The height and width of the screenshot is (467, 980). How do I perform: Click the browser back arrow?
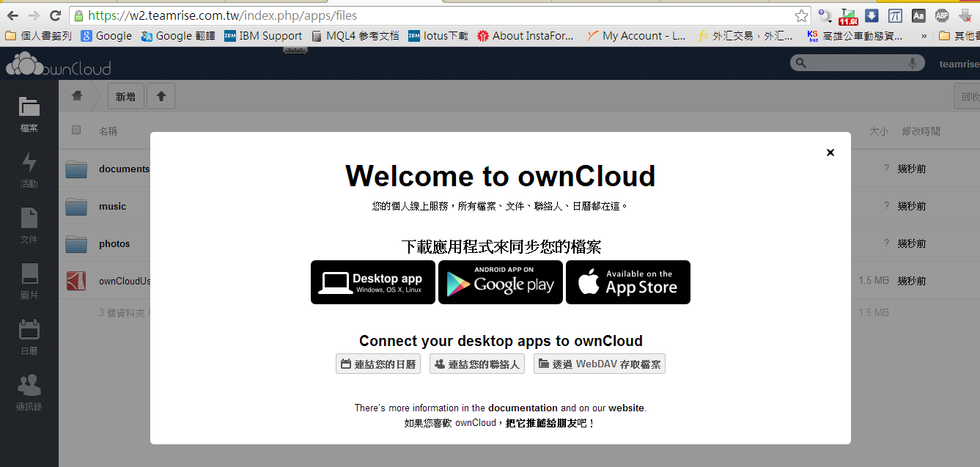(x=12, y=15)
